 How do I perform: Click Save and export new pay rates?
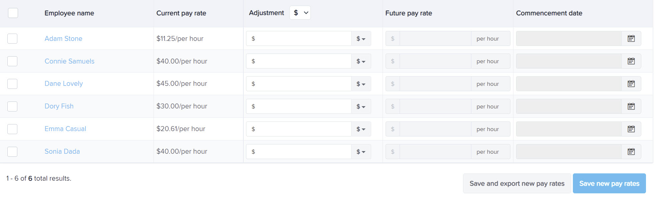517,183
